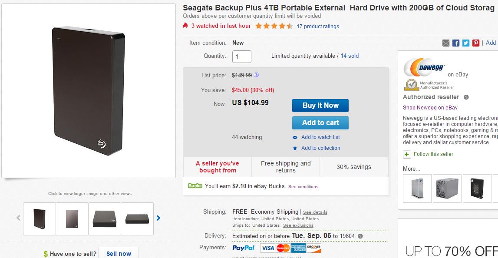Show previous thumbnails with left arrow
498x258 pixels.
point(18,218)
